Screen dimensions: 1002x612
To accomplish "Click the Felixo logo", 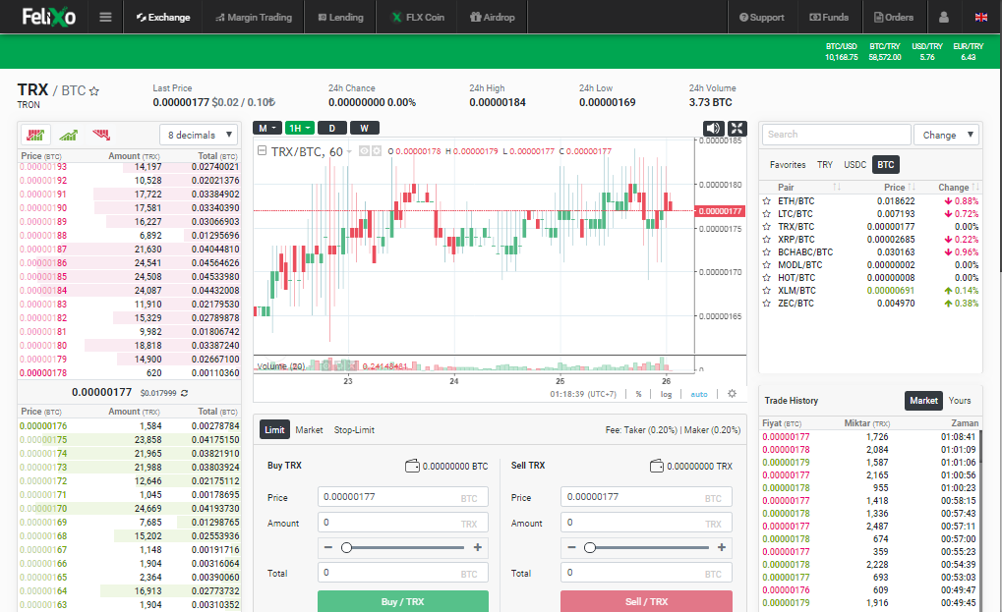I will [48, 17].
